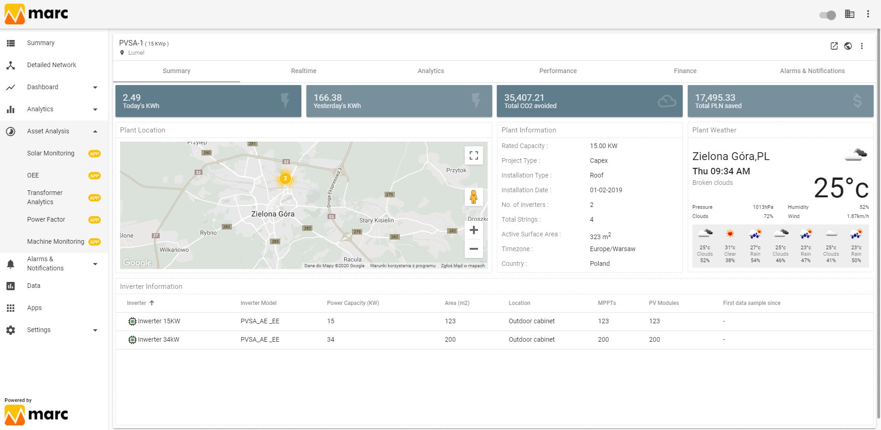Sort table by Inverter column
Image resolution: width=881 pixels, height=430 pixels.
[136, 303]
